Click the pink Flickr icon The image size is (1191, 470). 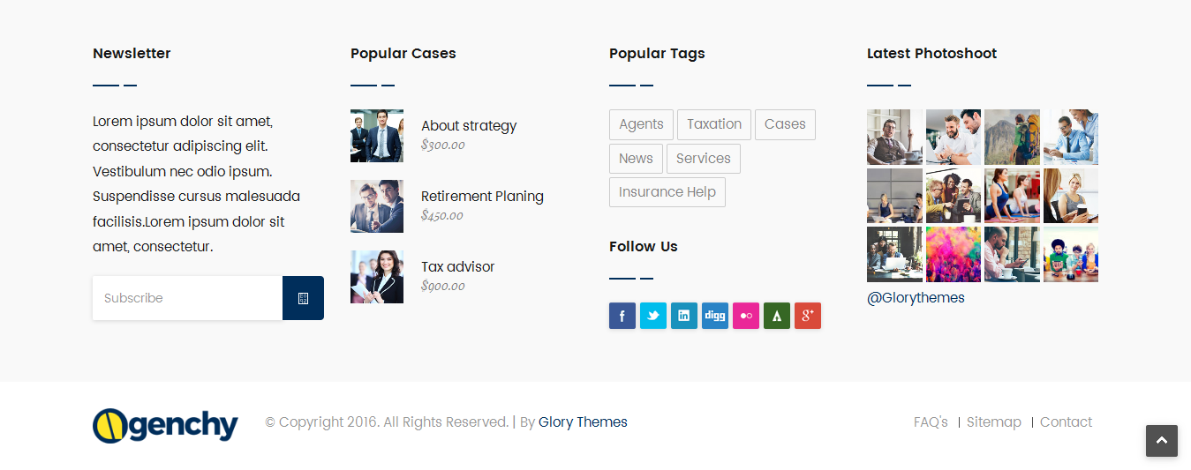coord(746,316)
